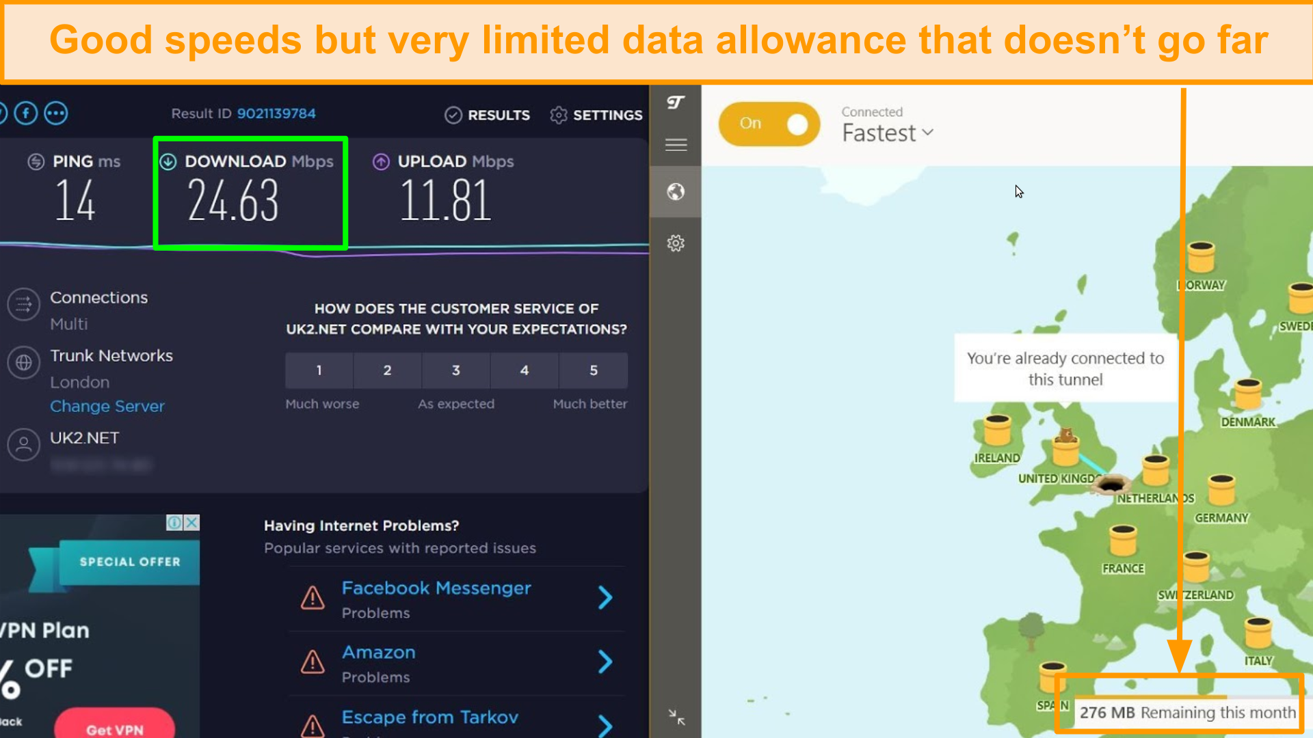
Task: Select the Norway tunnel pot
Action: pos(1201,258)
